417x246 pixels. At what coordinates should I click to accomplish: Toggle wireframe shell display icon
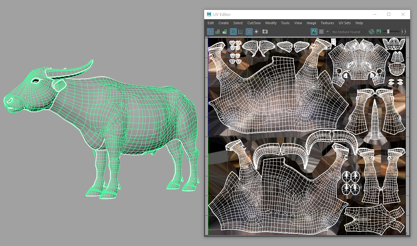pos(210,32)
